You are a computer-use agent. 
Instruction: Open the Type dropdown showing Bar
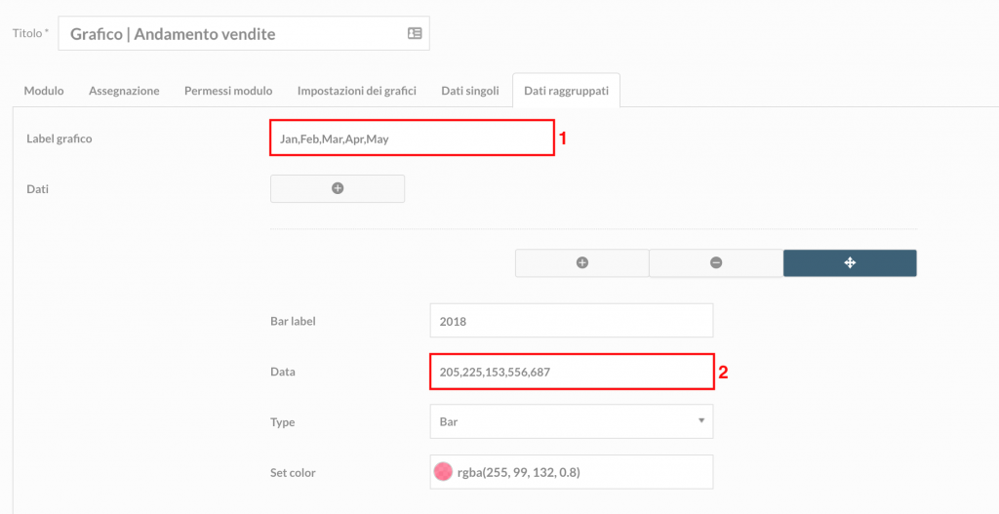coord(572,421)
